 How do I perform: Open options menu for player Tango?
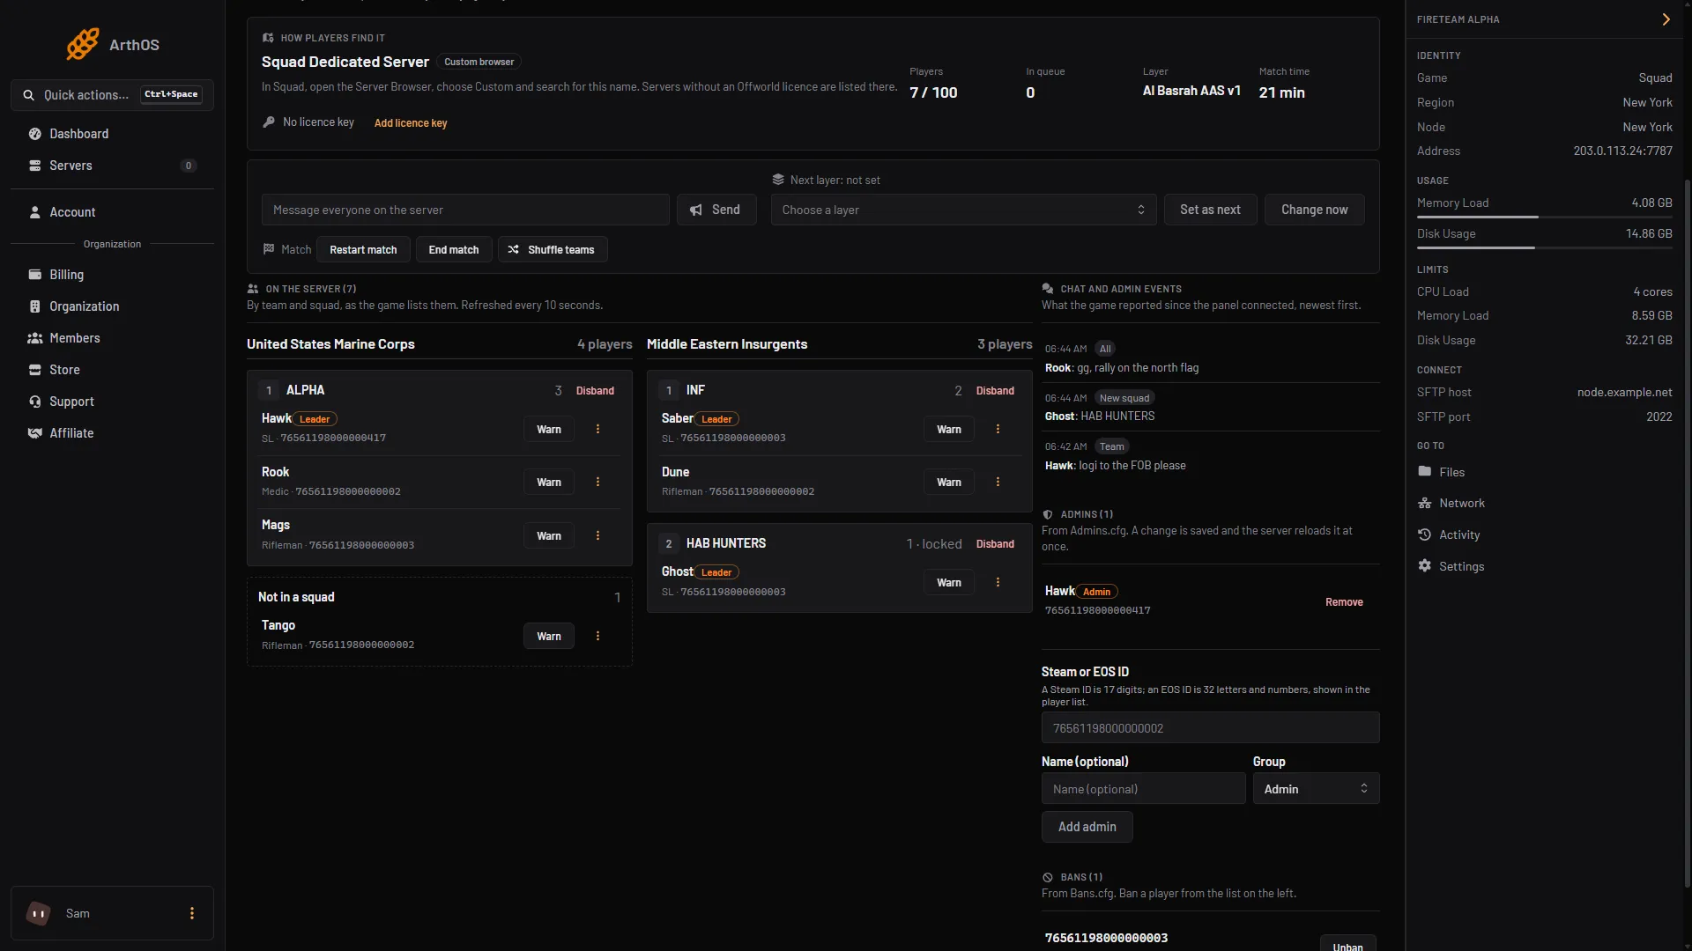tap(597, 636)
